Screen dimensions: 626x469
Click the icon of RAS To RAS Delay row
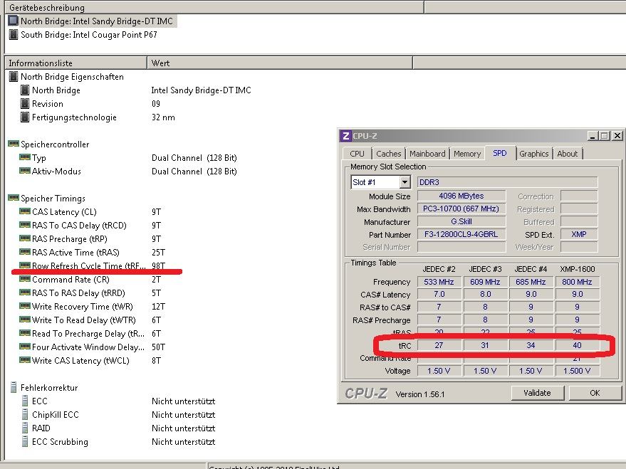coord(25,293)
